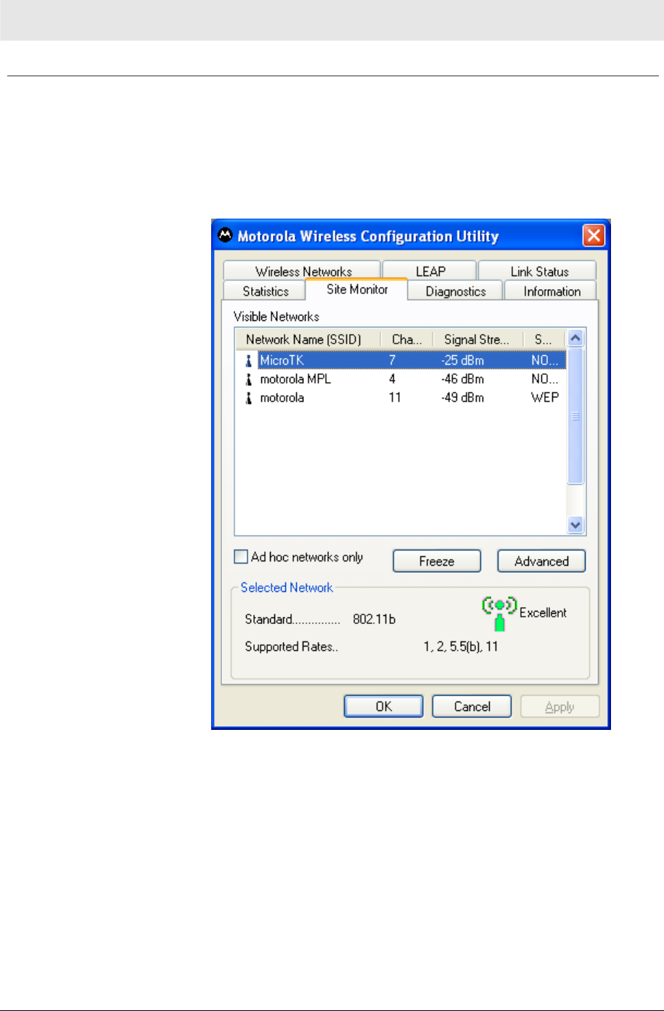The height and width of the screenshot is (1011, 664).
Task: Click the scroll down arrow in Visible Networks
Action: click(x=575, y=524)
